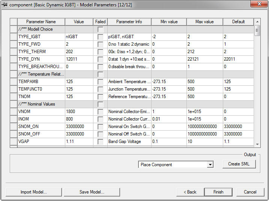This screenshot has width=269, height=201.
Task: Click scrollbar up arrow in parameter table
Action: pos(257,21)
